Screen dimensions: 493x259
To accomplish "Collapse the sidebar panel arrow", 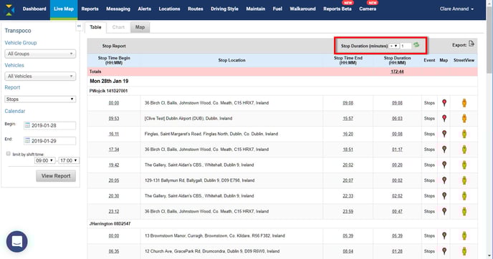I will [x=79, y=26].
